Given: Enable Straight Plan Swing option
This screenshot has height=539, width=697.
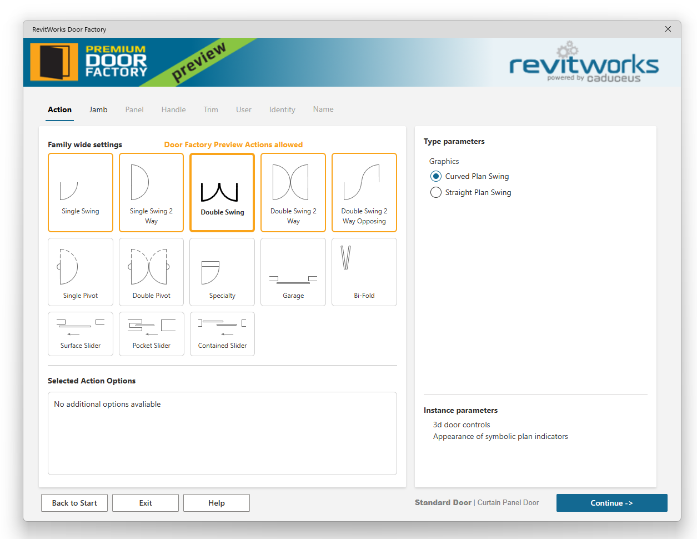Looking at the screenshot, I should pyautogui.click(x=436, y=192).
